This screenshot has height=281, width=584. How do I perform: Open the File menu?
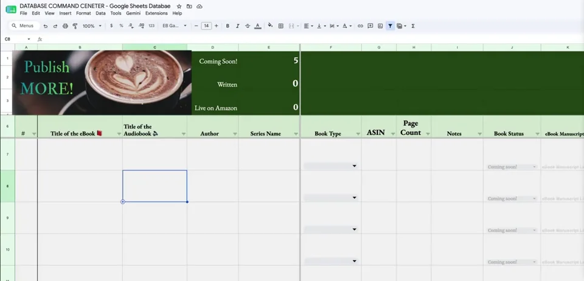(x=24, y=13)
